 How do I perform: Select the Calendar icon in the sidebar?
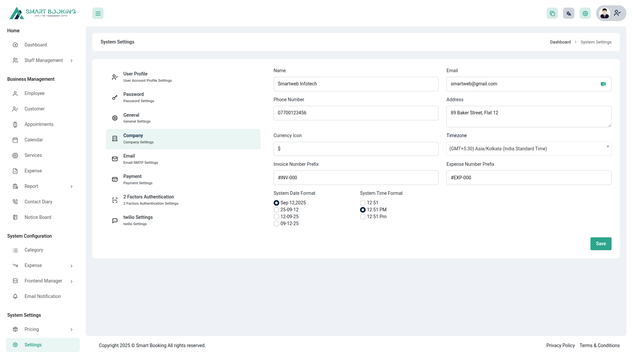[15, 140]
